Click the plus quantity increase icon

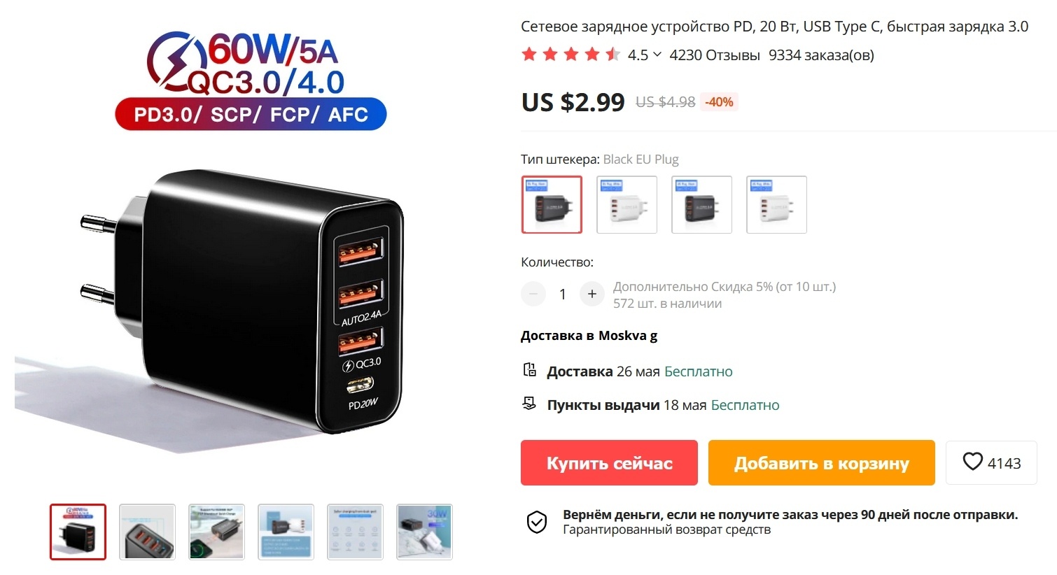[592, 294]
